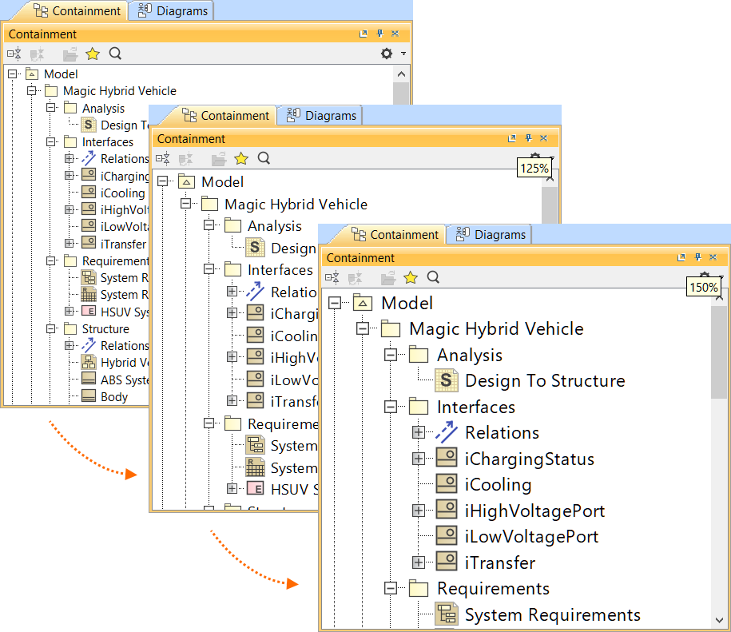This screenshot has height=632, width=731.
Task: Click the search magnifier in the largest panel
Action: [x=433, y=277]
